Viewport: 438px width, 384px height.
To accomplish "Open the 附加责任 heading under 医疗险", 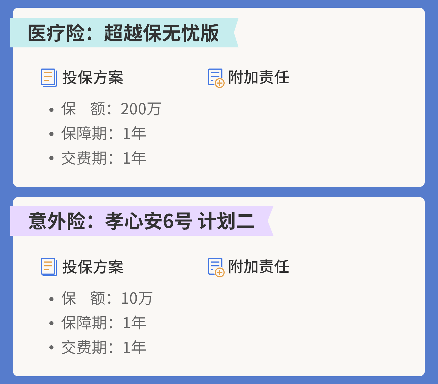I will (x=259, y=77).
